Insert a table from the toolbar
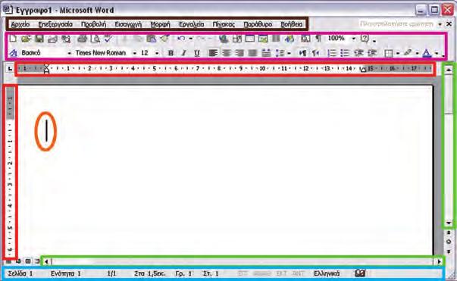Viewport: 457px width, 281px height. click(250, 39)
